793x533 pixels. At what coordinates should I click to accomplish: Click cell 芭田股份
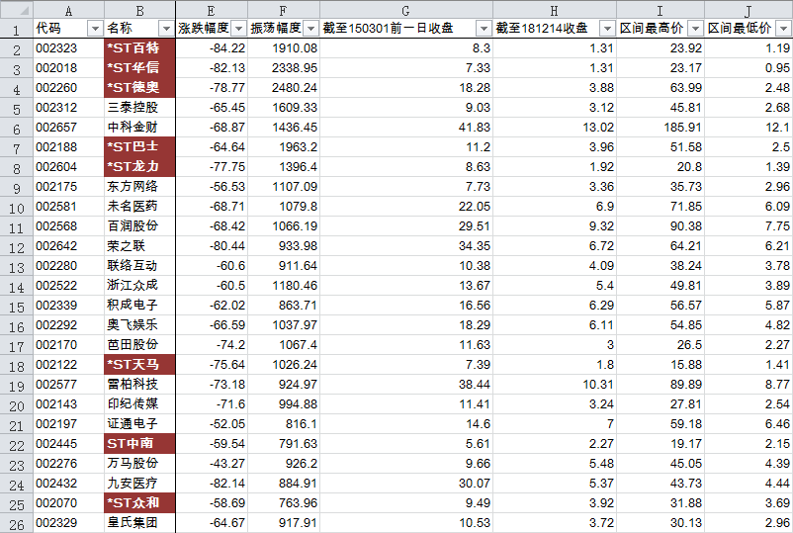140,345
